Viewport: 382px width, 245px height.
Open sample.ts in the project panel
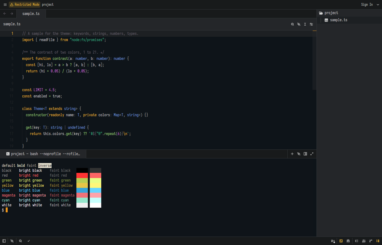click(349, 20)
